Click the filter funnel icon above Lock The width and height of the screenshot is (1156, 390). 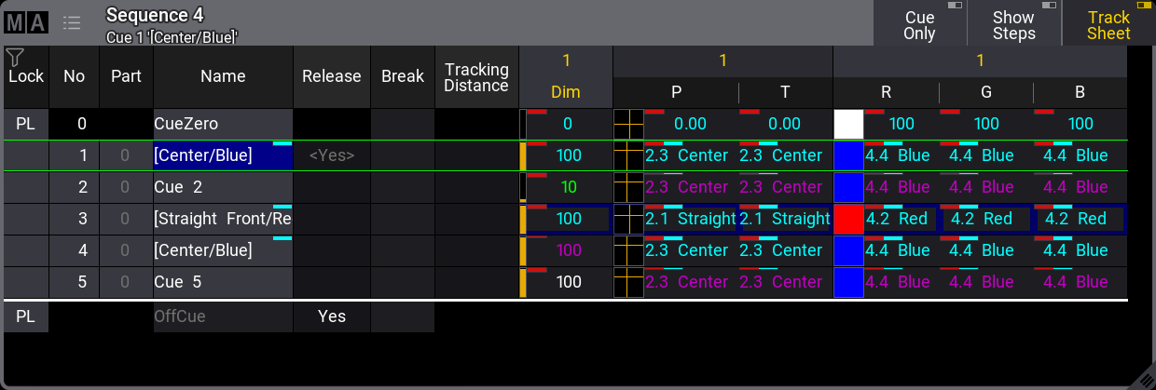(14, 58)
